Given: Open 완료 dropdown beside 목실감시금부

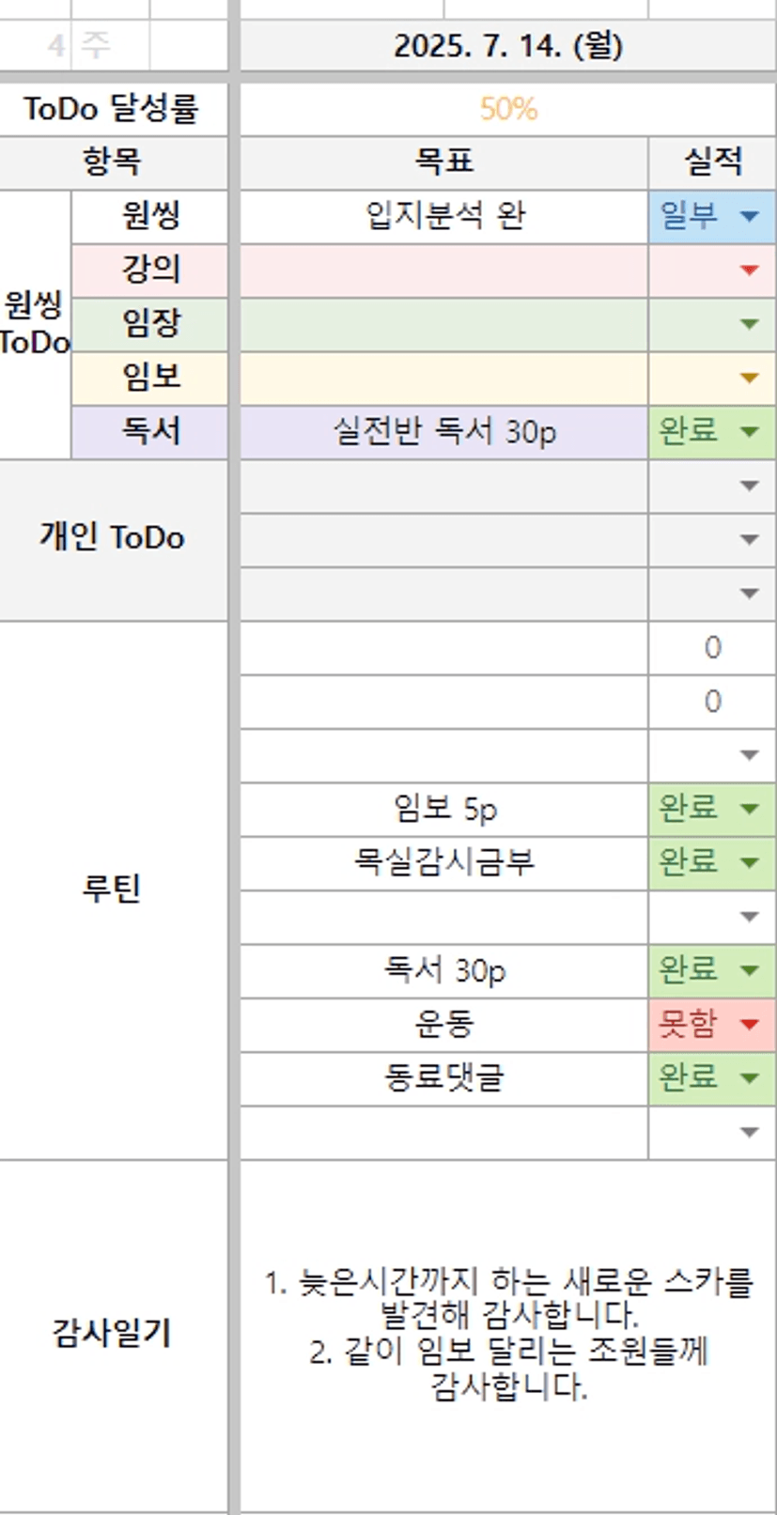Looking at the screenshot, I should [x=749, y=862].
